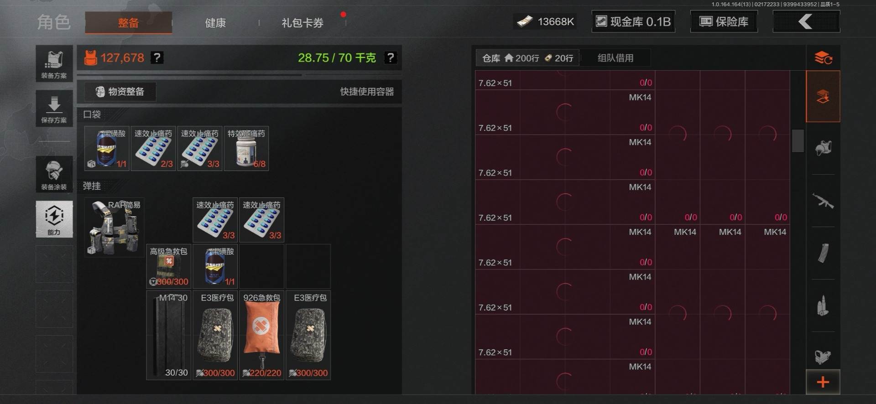Filter warehouse by rifle weapon icon
The height and width of the screenshot is (404, 876).
point(823,201)
